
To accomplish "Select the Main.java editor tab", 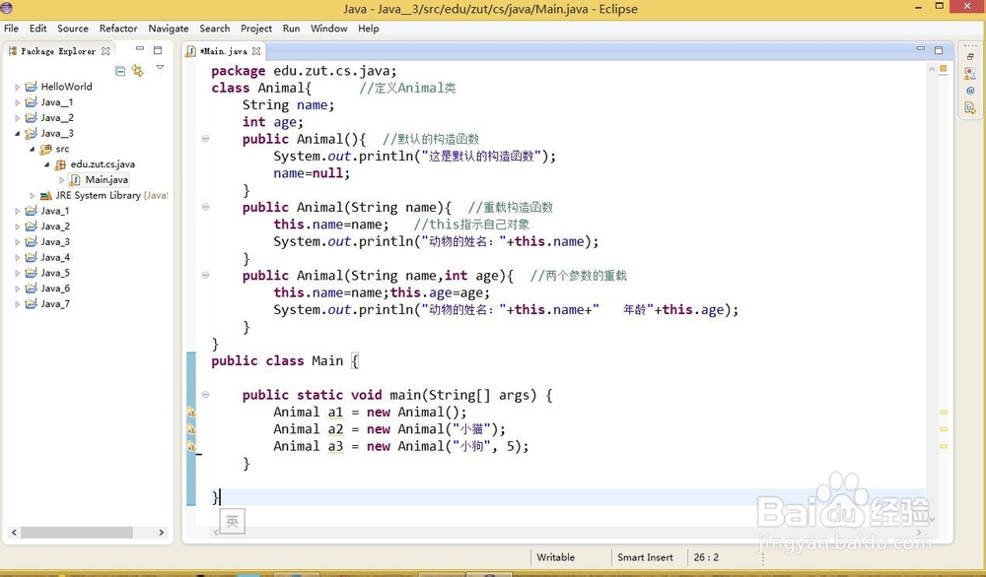I will pos(223,51).
